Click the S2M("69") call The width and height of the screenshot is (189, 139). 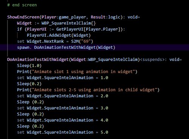coord(82,42)
